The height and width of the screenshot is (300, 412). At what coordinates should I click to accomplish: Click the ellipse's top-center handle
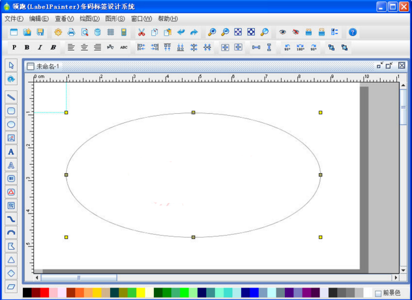[194, 113]
